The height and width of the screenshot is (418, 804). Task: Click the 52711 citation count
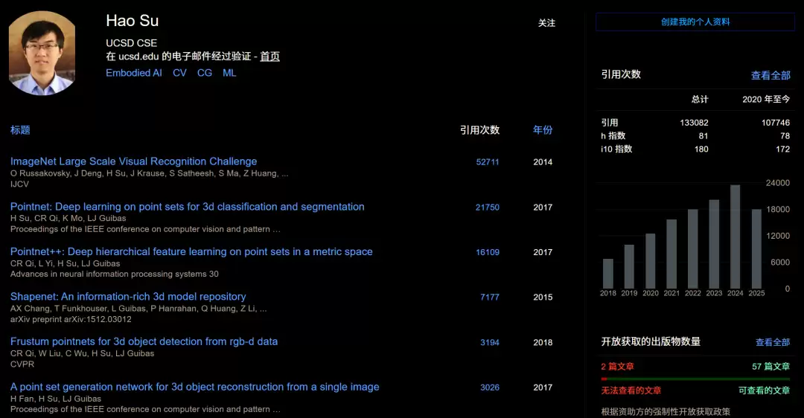tap(487, 162)
